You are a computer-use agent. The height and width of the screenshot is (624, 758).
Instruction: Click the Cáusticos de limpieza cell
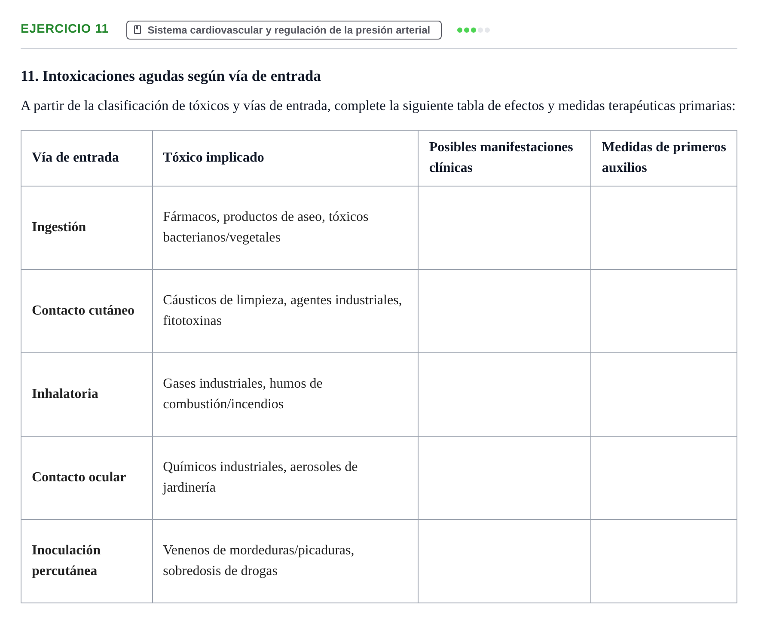285,311
